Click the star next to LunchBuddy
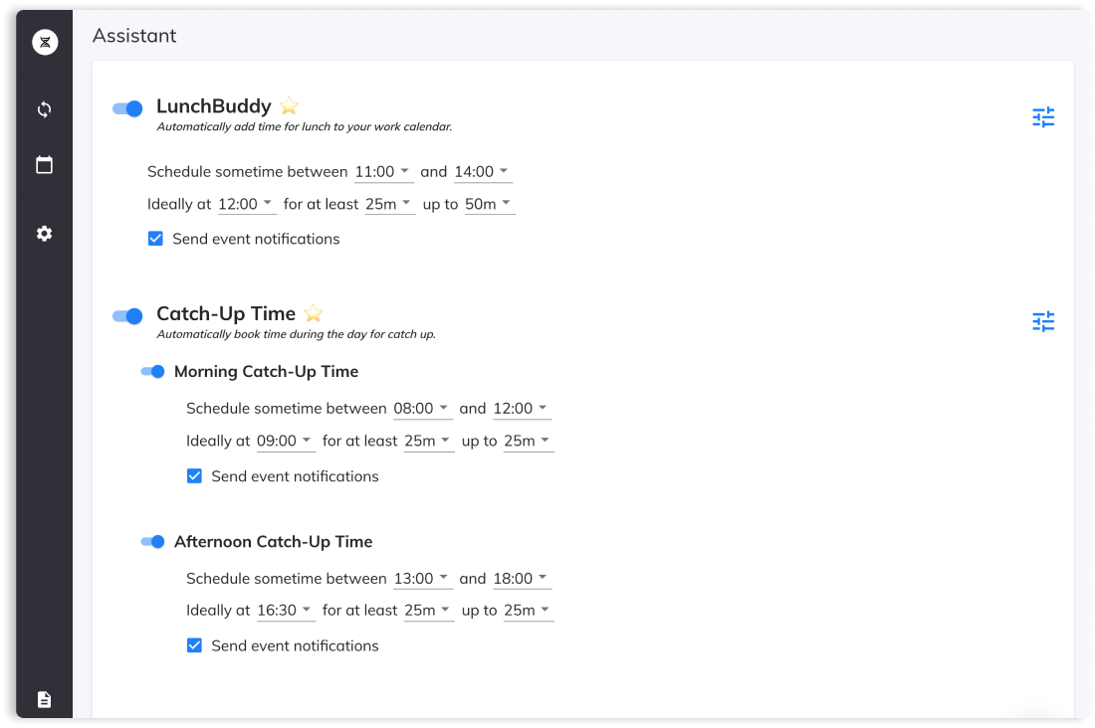 tap(290, 105)
